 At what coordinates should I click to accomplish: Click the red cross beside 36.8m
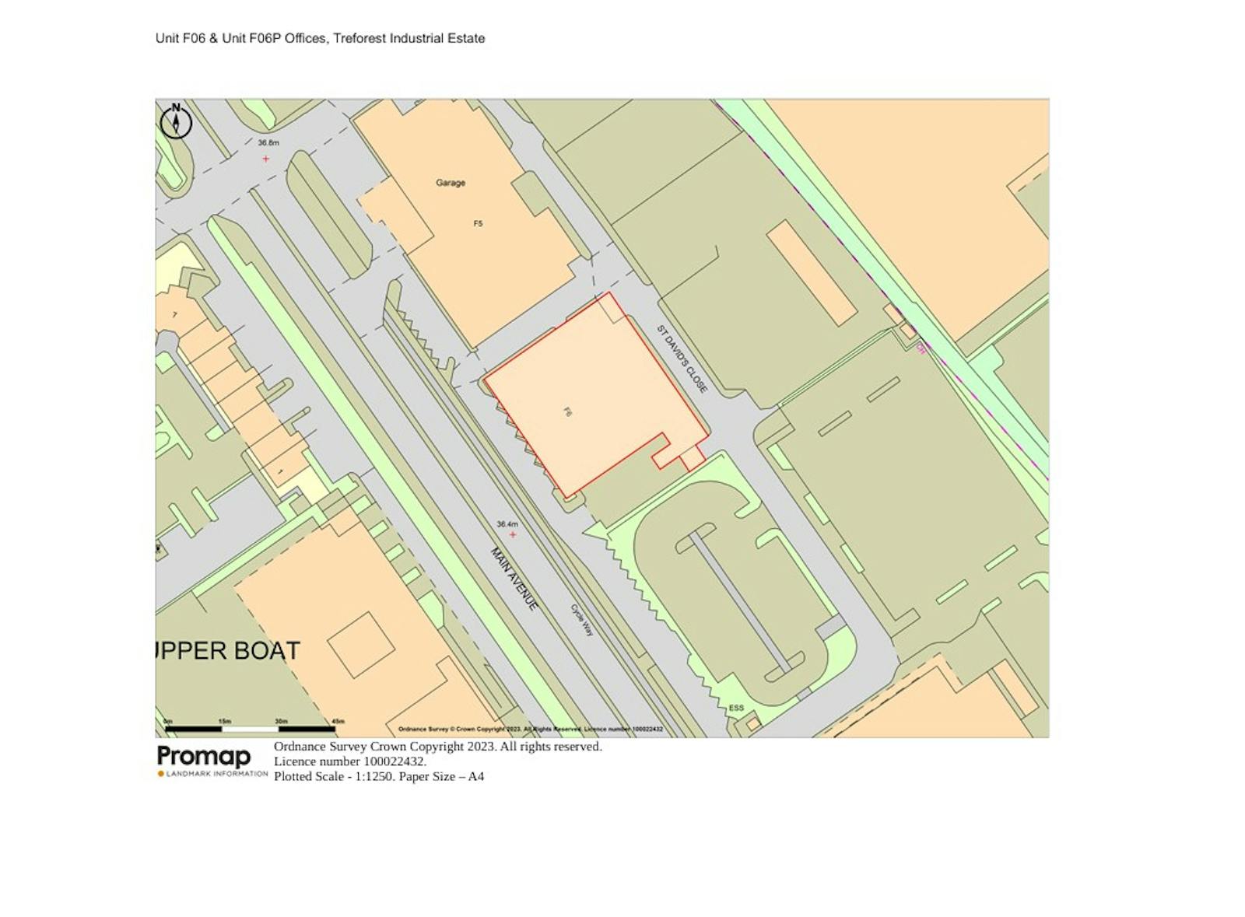pyautogui.click(x=266, y=159)
